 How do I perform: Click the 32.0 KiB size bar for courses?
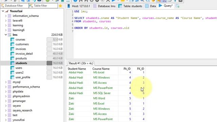tap(55, 40)
